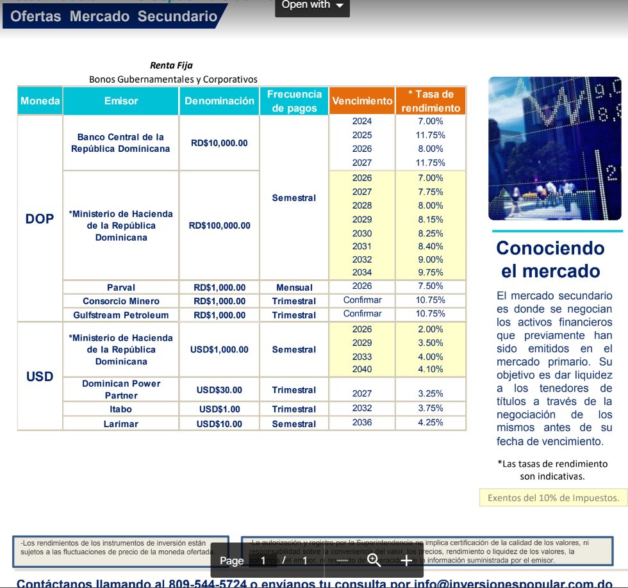
Task: Click the magnifier reset-zoom icon
Action: pos(374,560)
